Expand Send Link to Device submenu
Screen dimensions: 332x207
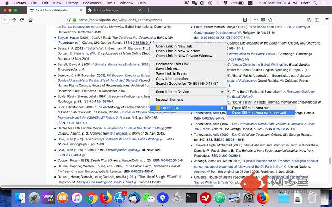coord(188,92)
